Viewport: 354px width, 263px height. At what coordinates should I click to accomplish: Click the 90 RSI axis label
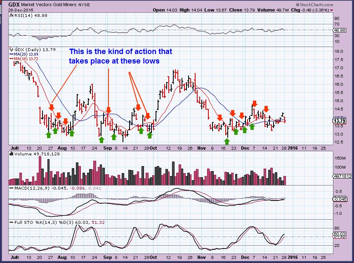[337, 19]
